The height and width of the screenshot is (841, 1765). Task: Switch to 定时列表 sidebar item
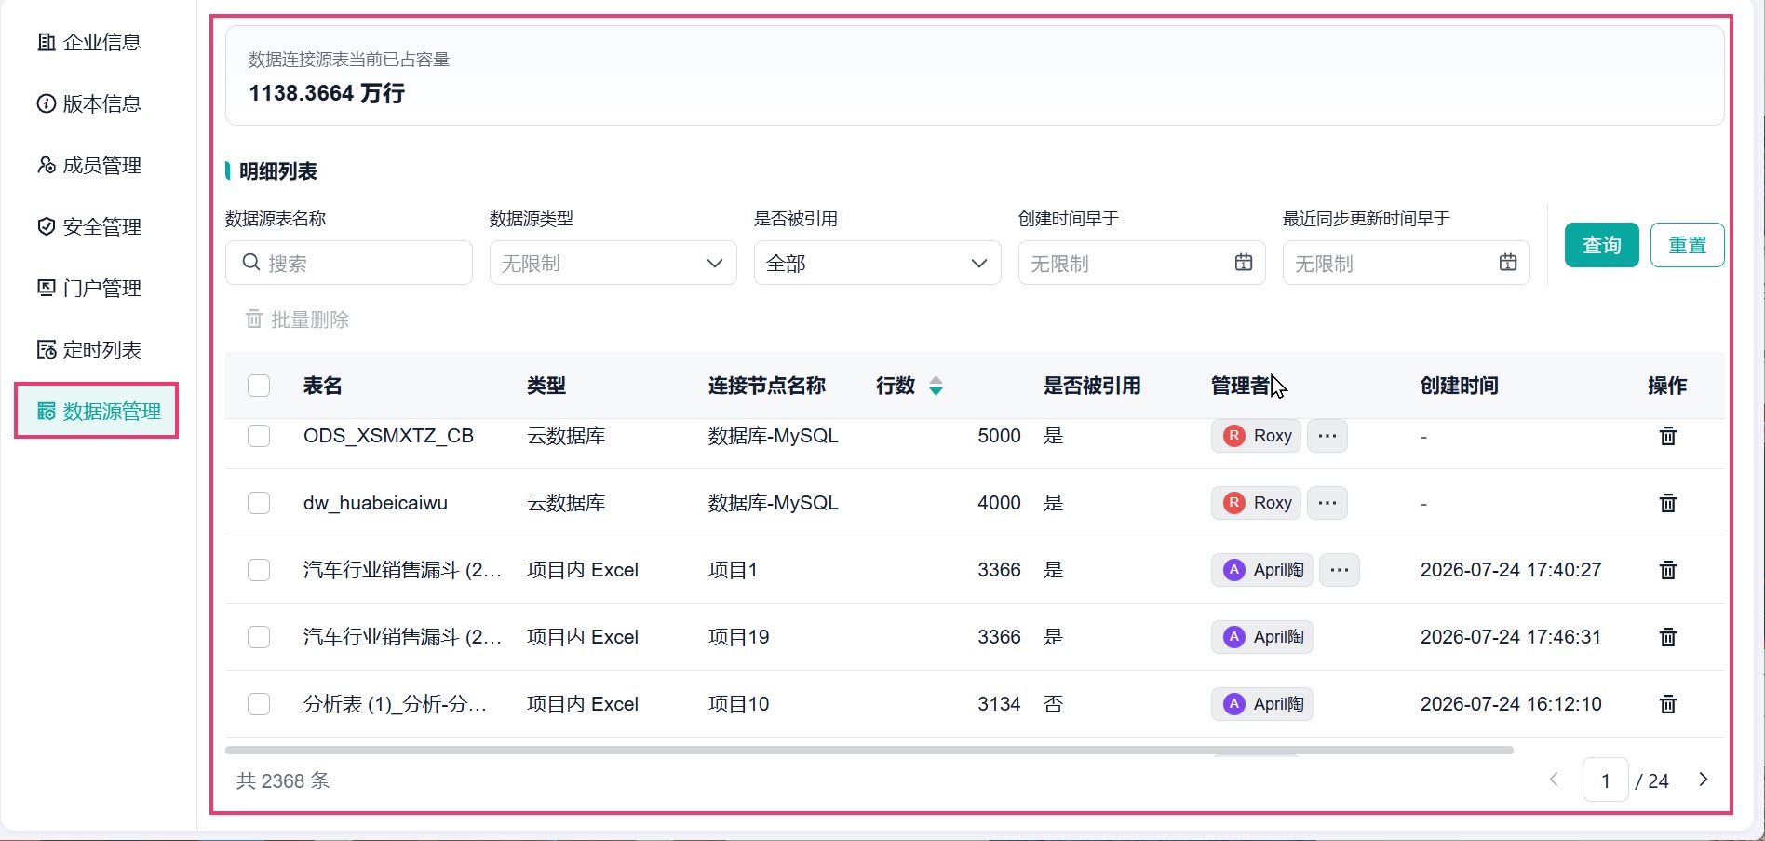tap(90, 349)
